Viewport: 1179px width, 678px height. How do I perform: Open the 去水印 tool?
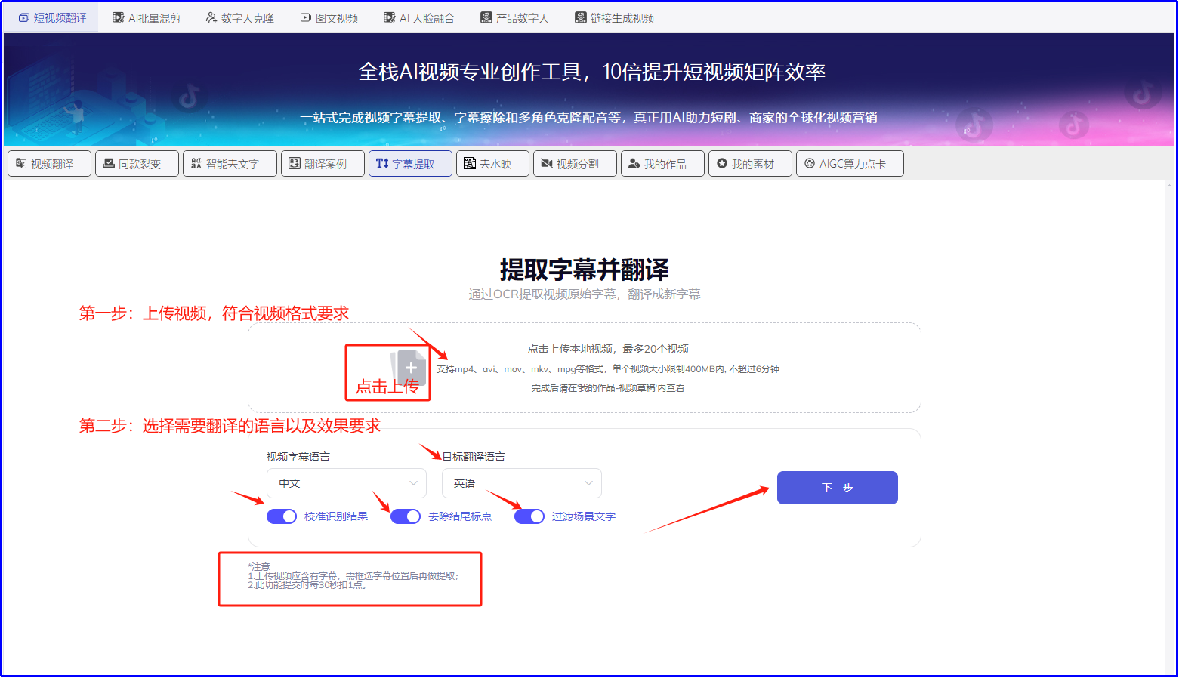point(492,163)
